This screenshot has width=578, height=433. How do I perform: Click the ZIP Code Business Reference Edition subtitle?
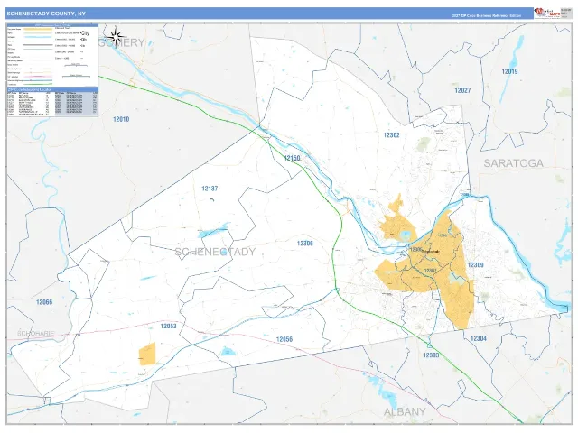coord(487,16)
